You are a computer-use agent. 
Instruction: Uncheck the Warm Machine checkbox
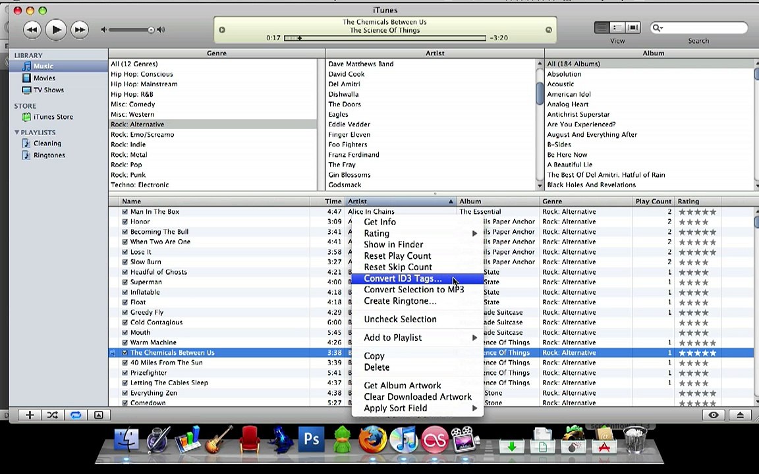[x=125, y=342]
